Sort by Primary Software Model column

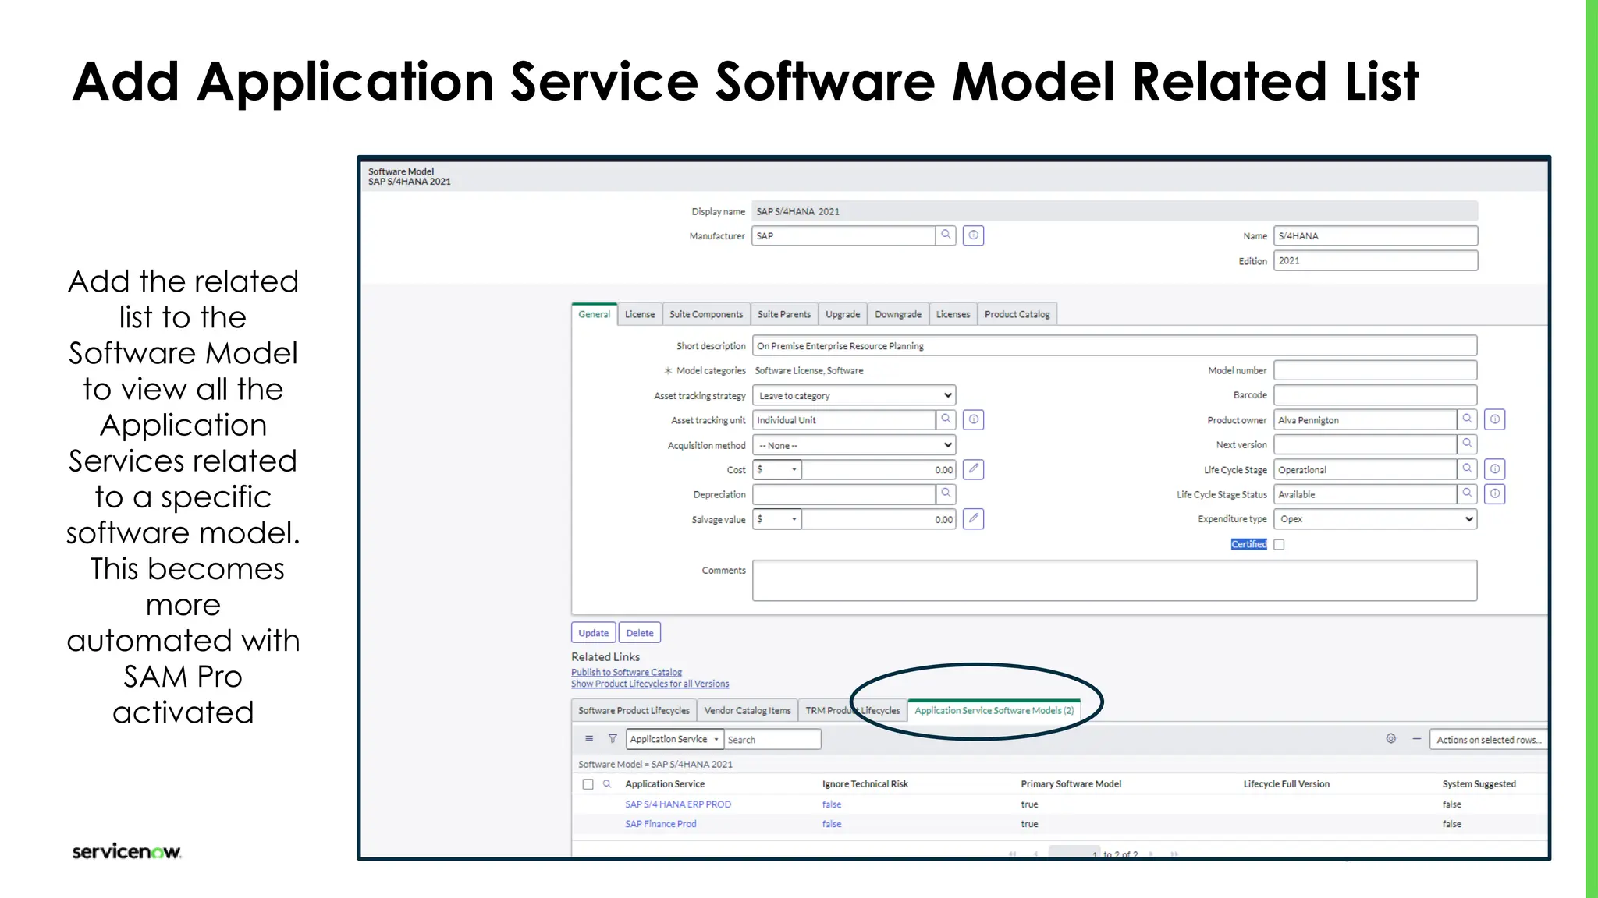1071,783
